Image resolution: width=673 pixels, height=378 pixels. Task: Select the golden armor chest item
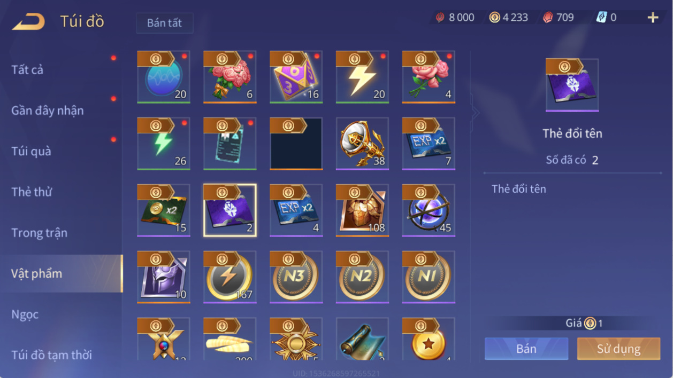click(363, 210)
